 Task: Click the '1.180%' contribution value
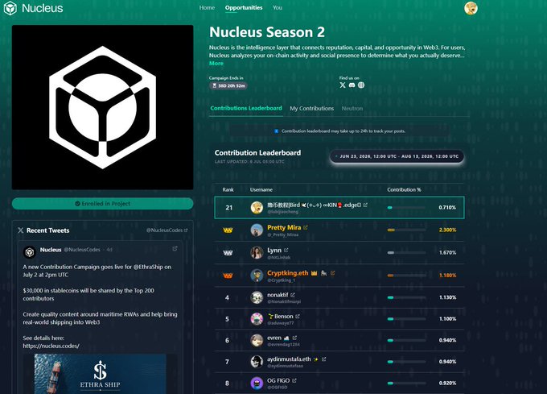pos(447,276)
